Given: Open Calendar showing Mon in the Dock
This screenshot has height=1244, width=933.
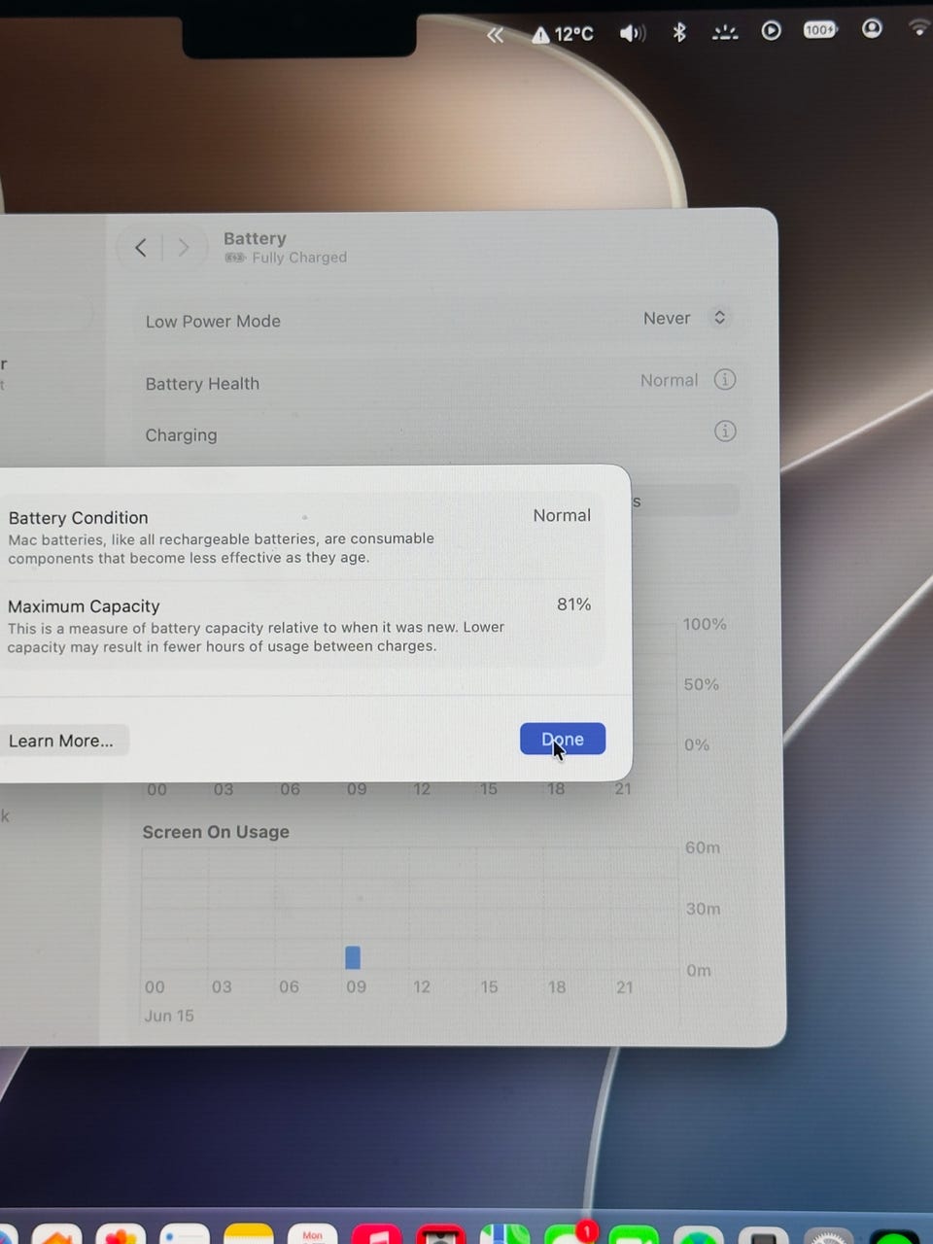Looking at the screenshot, I should (x=313, y=1234).
